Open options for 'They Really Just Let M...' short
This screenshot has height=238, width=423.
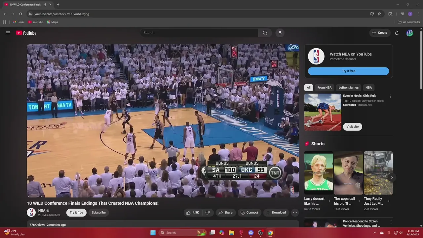click(389, 200)
